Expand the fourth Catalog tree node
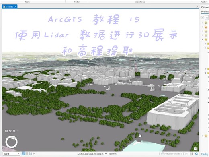This screenshot has width=209, height=157. tap(203, 35)
